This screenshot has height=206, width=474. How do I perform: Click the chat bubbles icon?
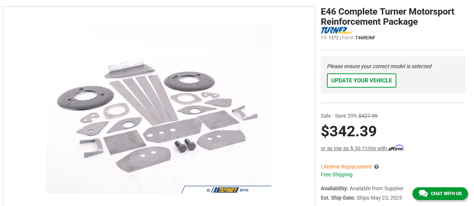click(x=423, y=194)
